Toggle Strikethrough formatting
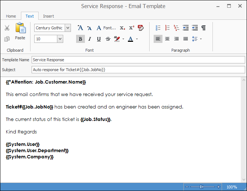This screenshot has height=191, width=247. click(x=108, y=39)
